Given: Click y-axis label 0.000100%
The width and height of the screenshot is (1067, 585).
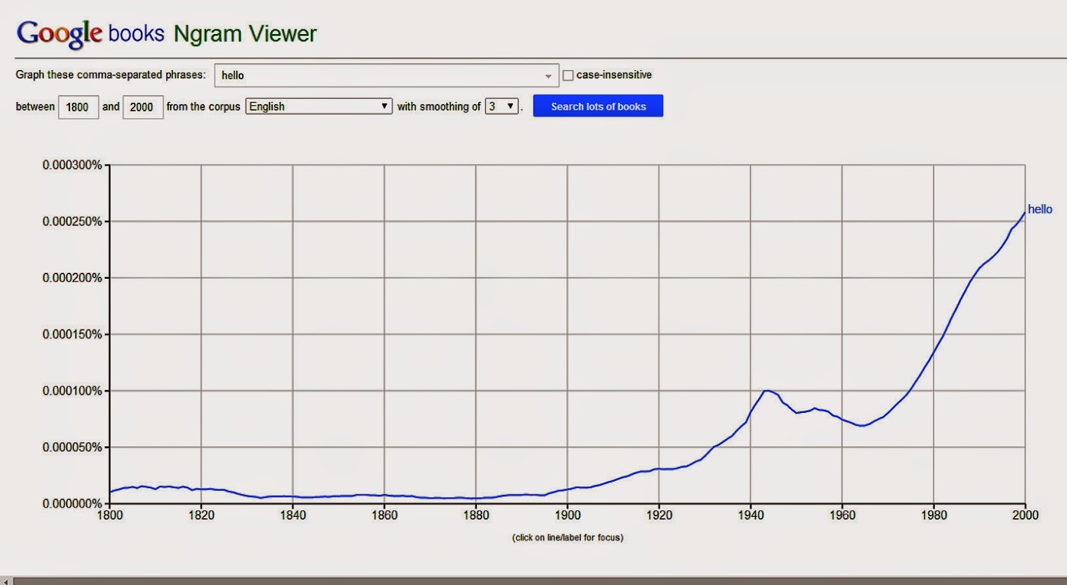Looking at the screenshot, I should click(72, 391).
